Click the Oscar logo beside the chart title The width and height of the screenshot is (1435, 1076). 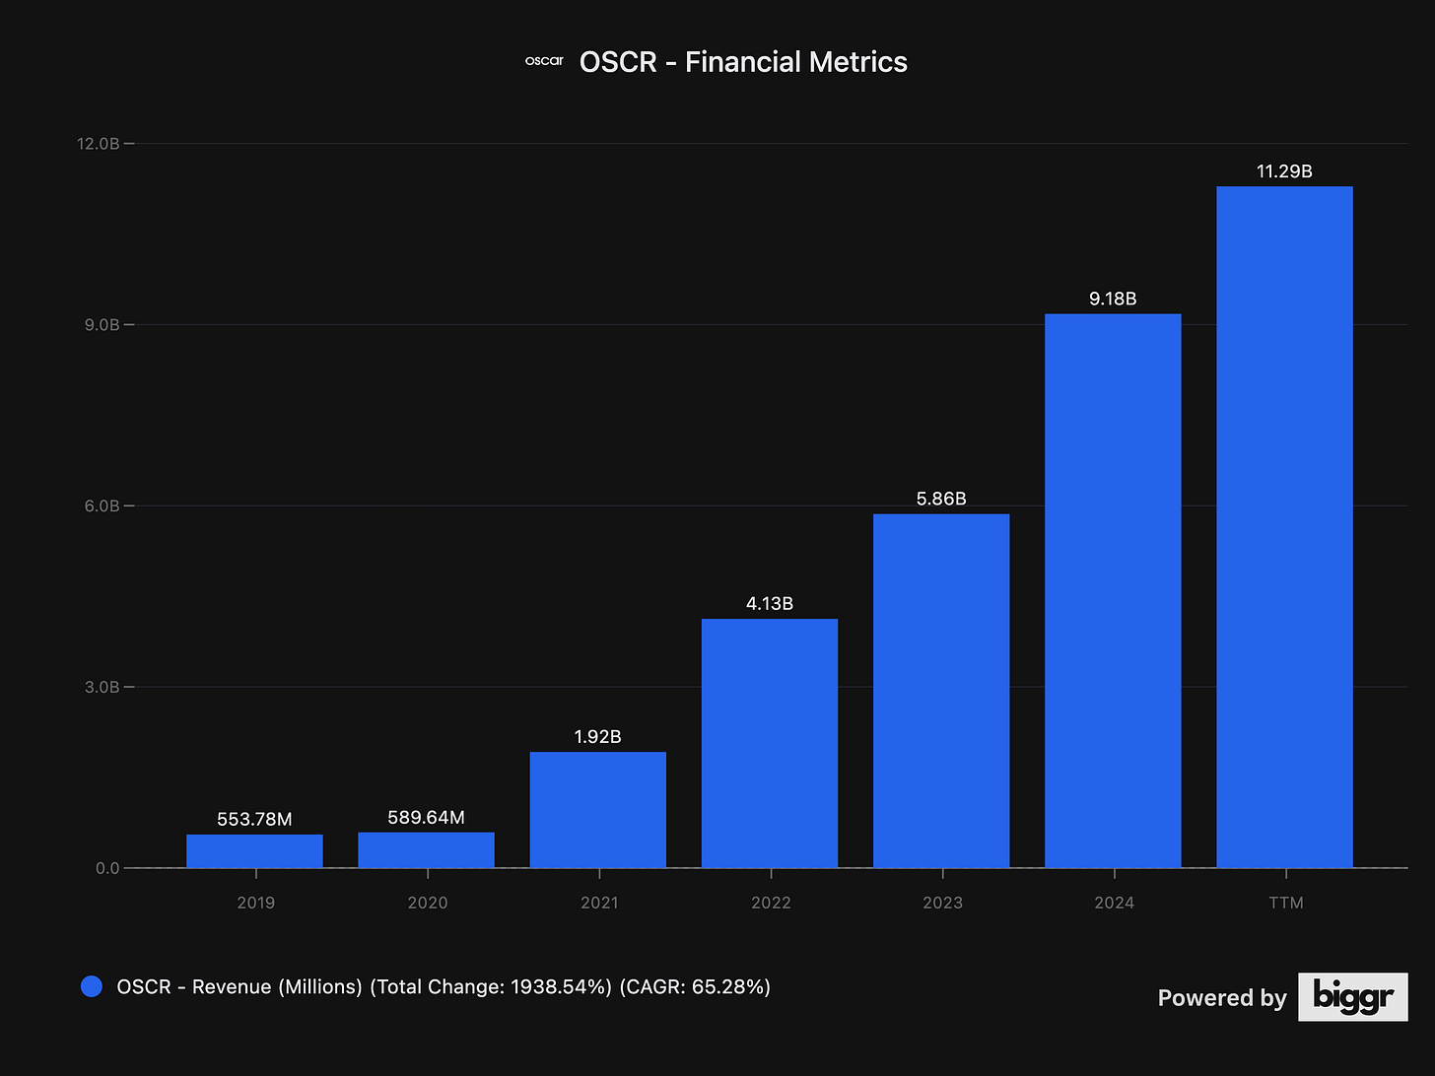tap(544, 61)
